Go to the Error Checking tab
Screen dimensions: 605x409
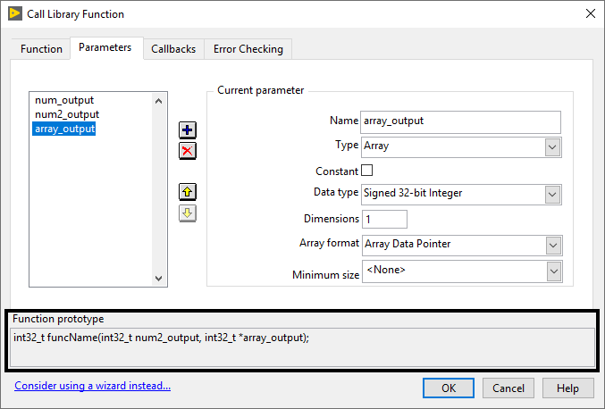point(248,49)
